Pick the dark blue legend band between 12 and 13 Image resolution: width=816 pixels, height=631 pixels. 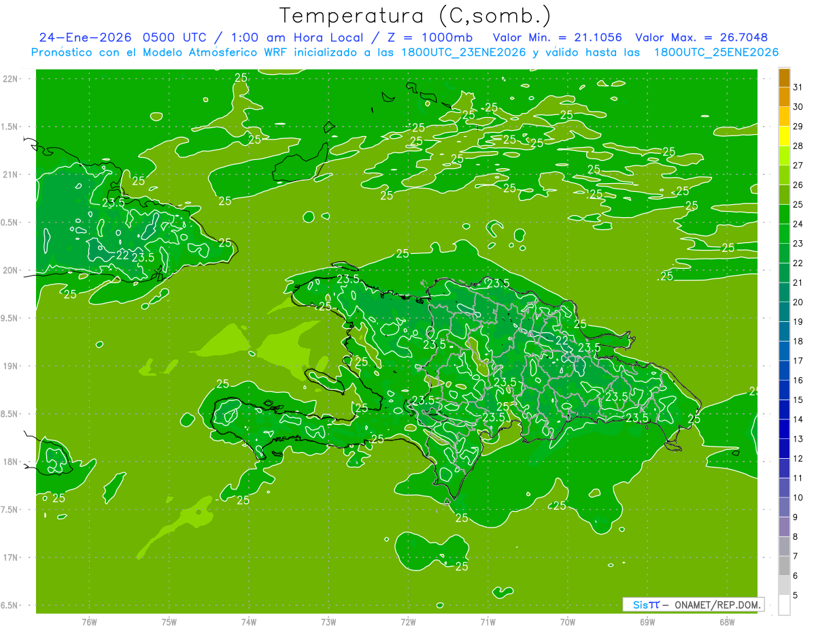pyautogui.click(x=784, y=449)
